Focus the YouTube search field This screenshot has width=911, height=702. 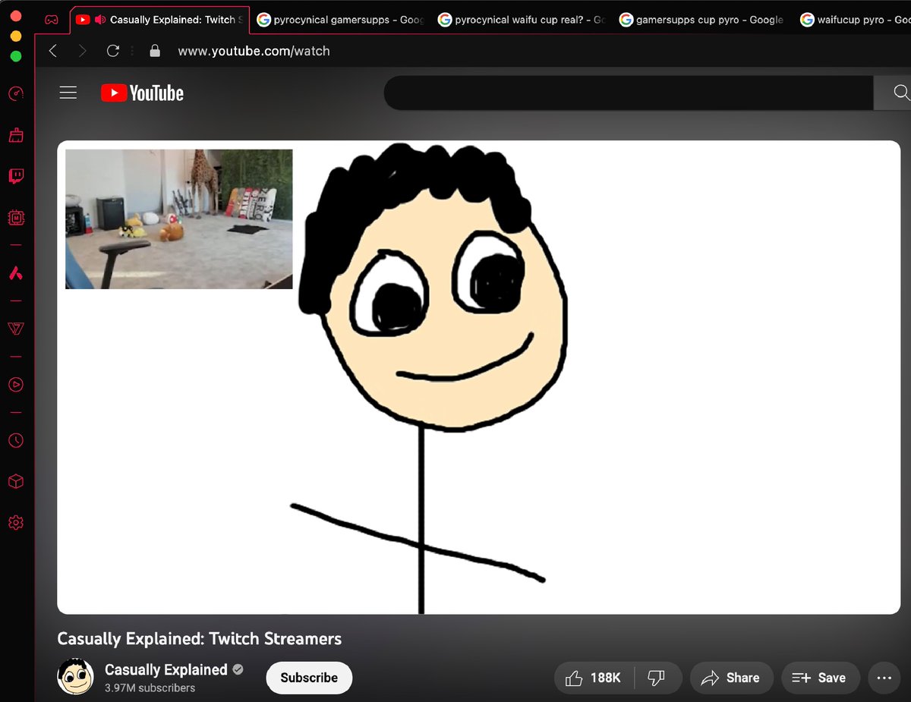(629, 93)
